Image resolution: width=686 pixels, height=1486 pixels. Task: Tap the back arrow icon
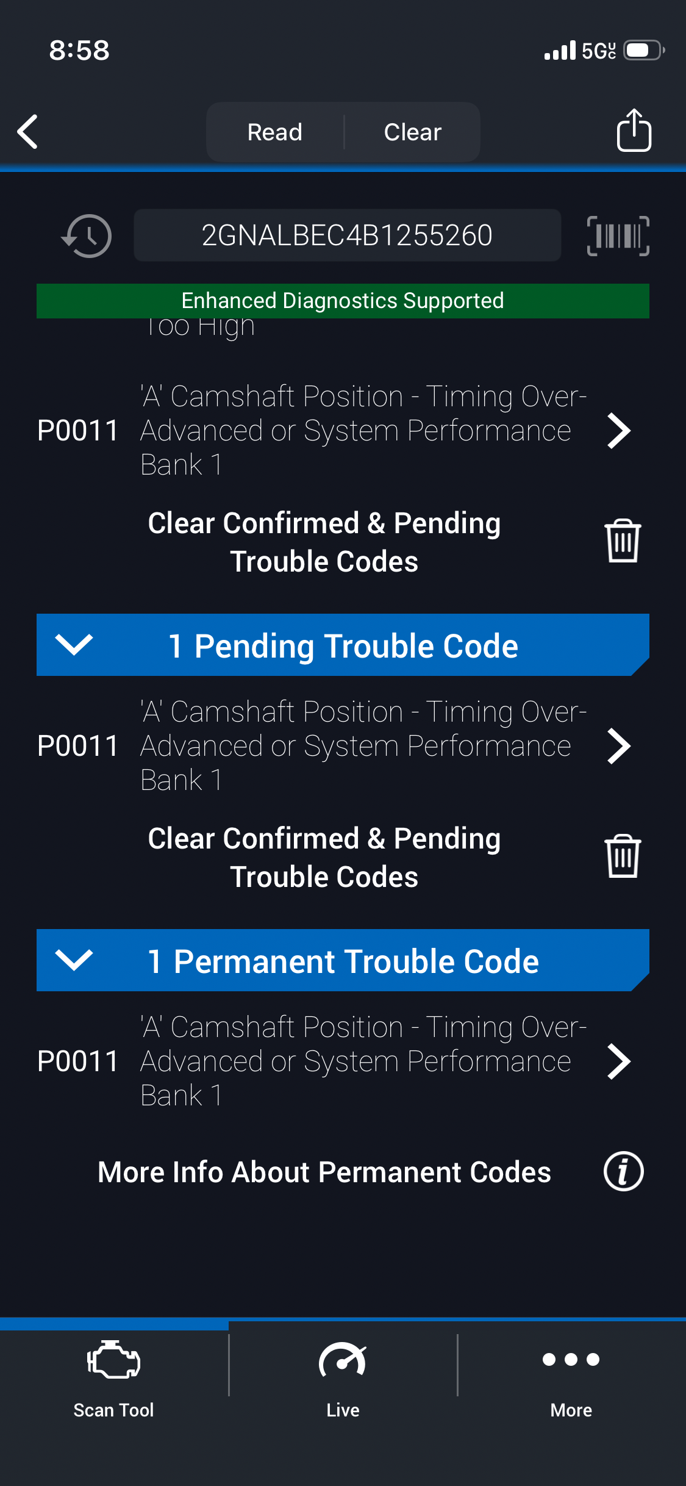coord(28,132)
